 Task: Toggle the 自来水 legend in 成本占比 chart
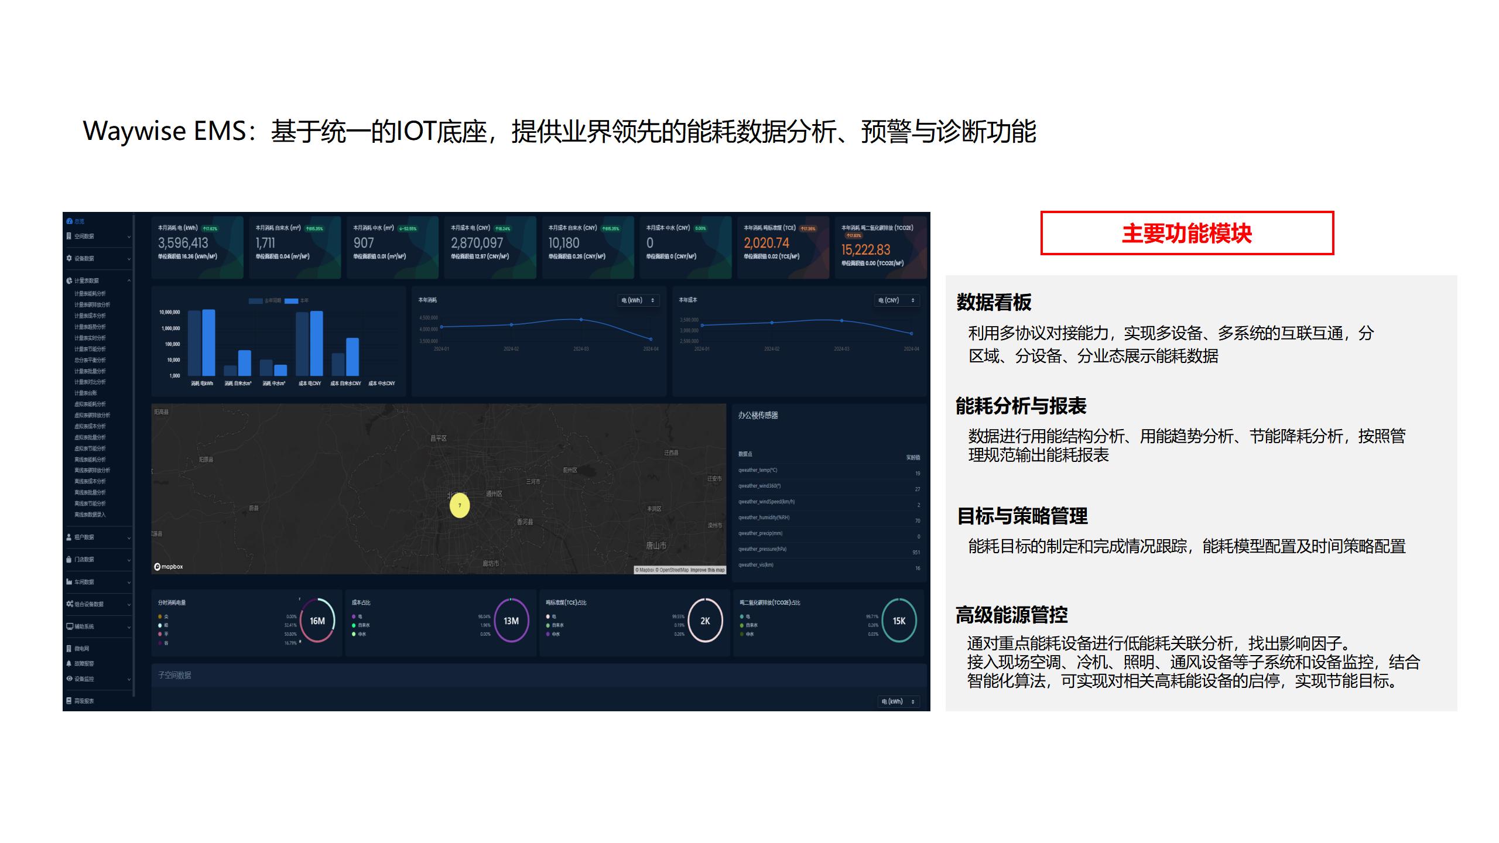(x=360, y=625)
